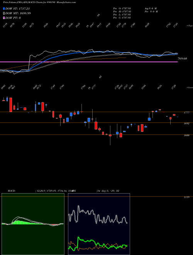
Task: Open the green MACD histogram panel
Action: coord(33,224)
